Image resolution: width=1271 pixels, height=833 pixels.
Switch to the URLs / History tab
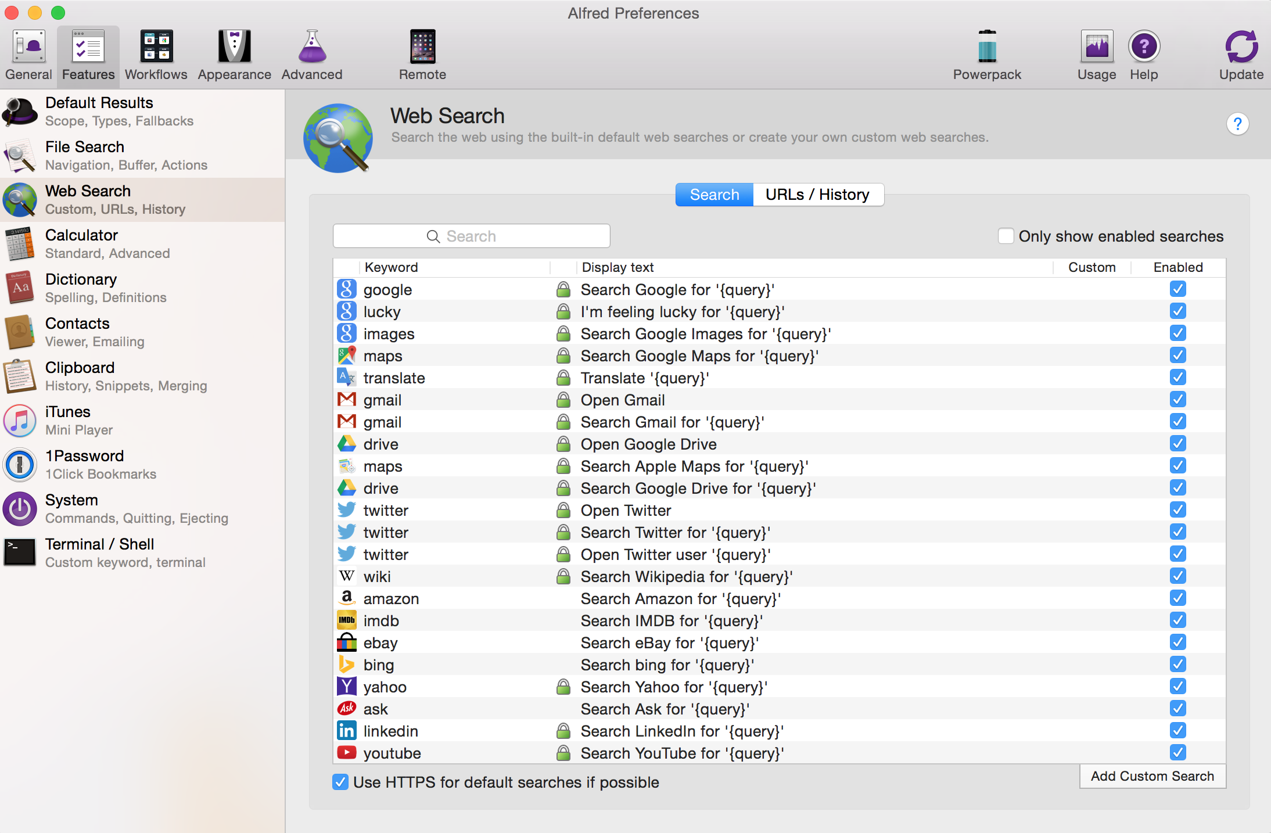tap(818, 195)
